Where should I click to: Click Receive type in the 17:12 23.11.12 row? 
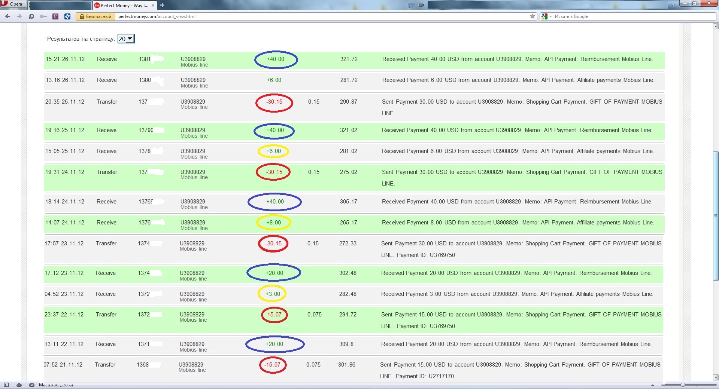[x=106, y=273]
